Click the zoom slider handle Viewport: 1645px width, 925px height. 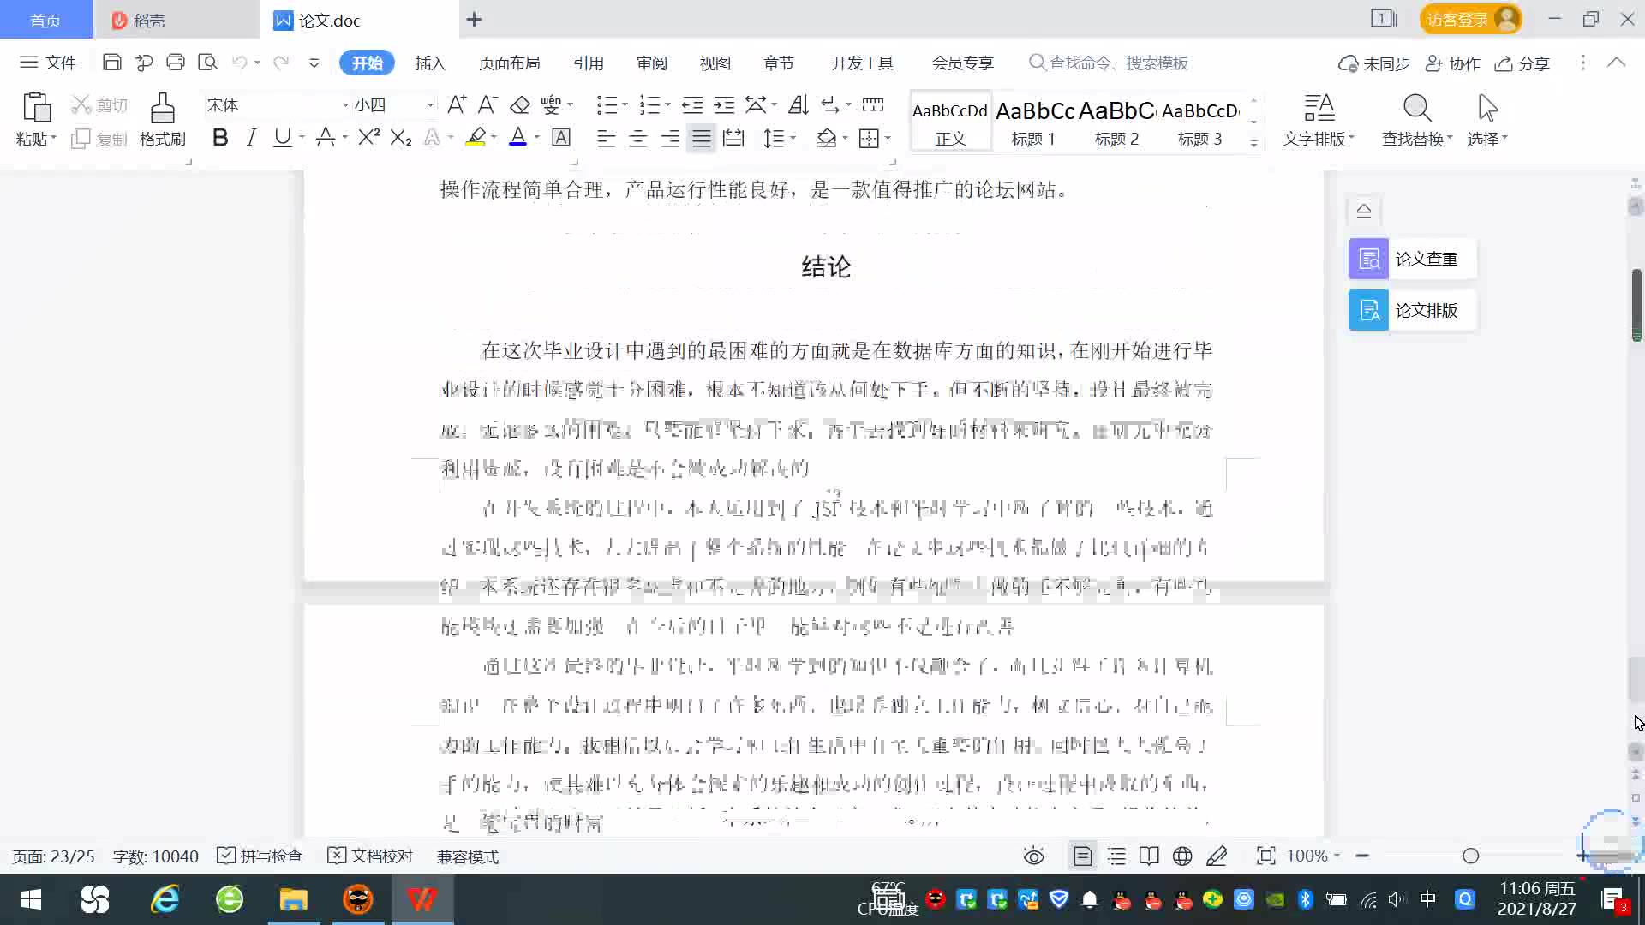coord(1470,856)
